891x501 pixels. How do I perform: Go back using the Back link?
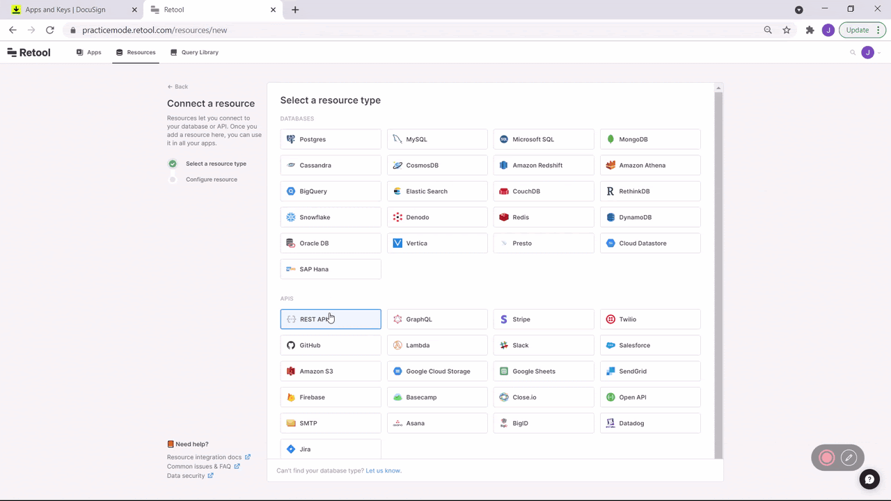click(x=178, y=87)
